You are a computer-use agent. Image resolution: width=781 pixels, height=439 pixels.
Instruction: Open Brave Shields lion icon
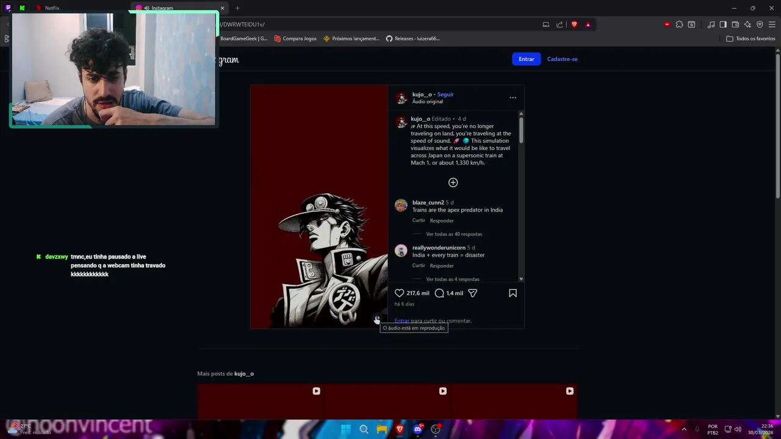(x=574, y=24)
